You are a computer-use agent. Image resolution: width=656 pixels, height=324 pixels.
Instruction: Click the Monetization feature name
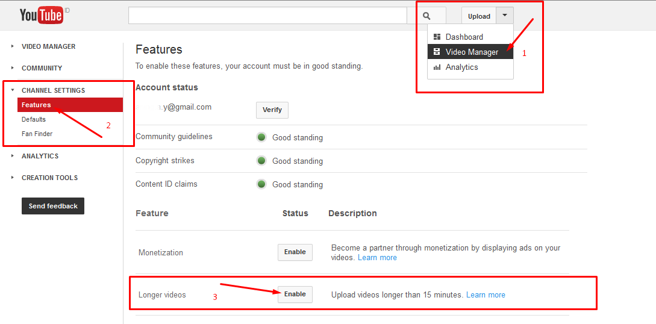click(161, 253)
